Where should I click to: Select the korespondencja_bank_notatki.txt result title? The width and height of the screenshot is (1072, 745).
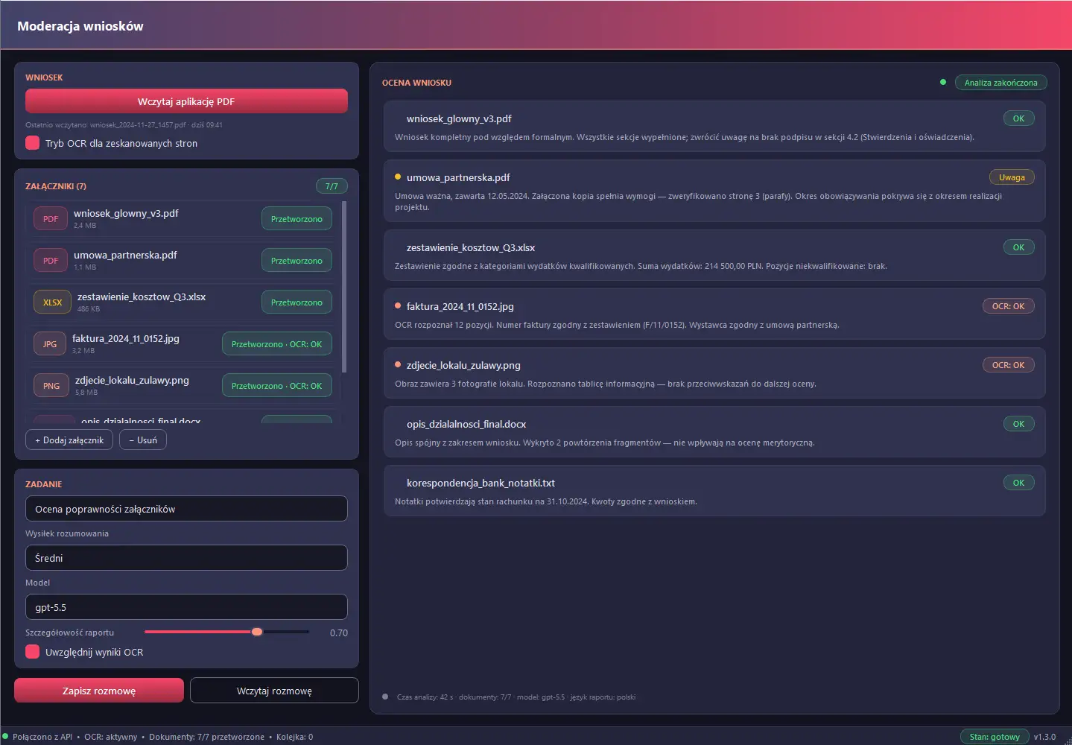[x=481, y=483]
